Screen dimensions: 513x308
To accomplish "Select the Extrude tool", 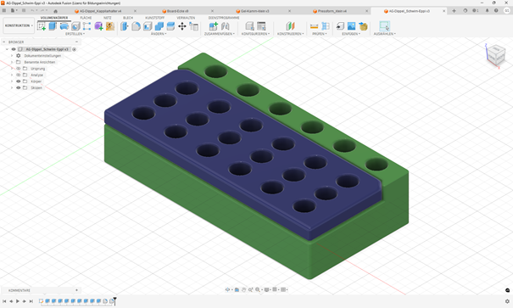I will [53, 26].
